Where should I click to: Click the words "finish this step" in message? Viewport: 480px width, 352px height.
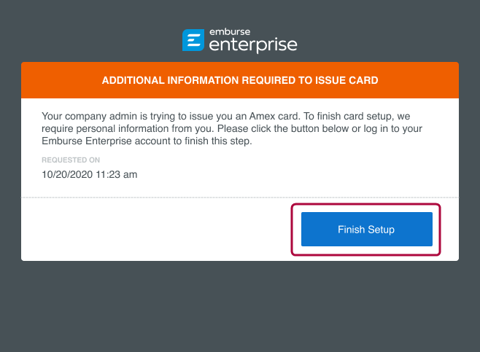point(214,141)
